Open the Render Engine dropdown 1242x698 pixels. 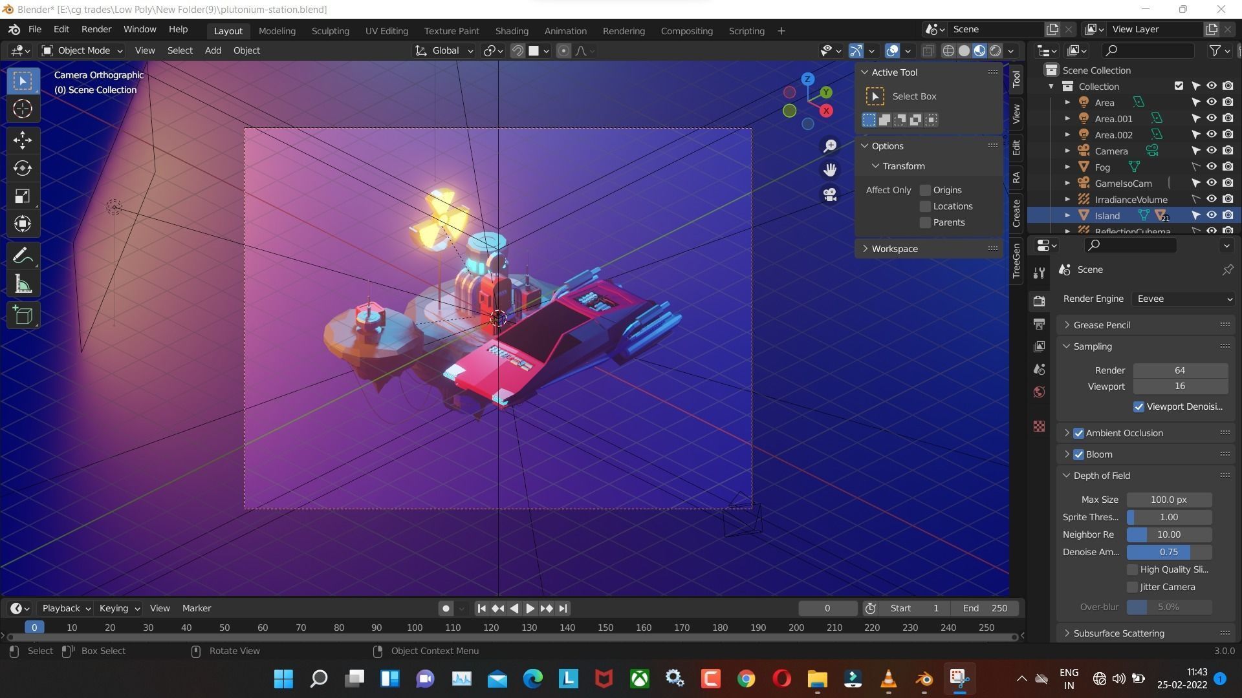click(x=1183, y=299)
